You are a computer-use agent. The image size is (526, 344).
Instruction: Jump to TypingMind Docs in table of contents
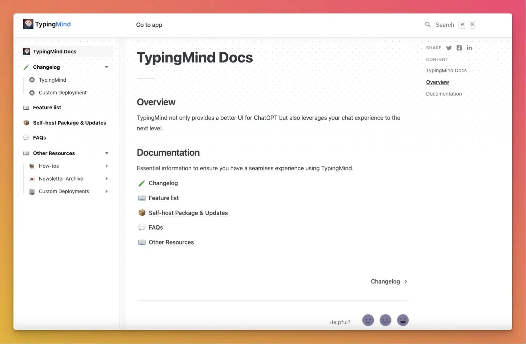[x=446, y=70]
